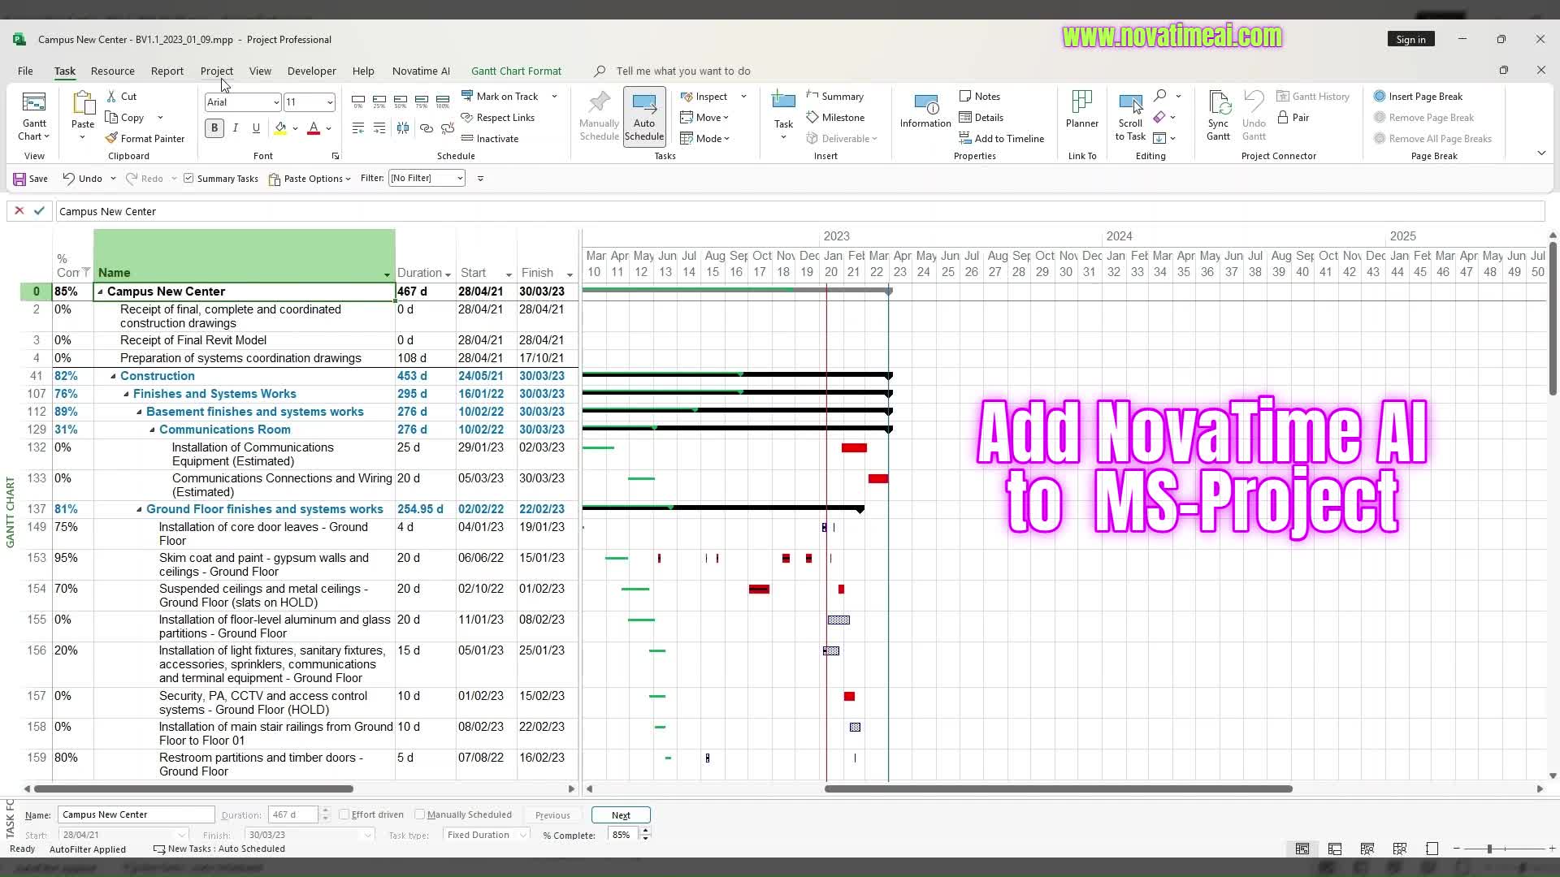Check the Effort driven box
The height and width of the screenshot is (877, 1560).
click(x=344, y=814)
